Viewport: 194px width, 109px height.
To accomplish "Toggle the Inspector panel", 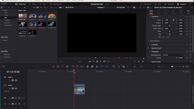I will [x=182, y=4].
